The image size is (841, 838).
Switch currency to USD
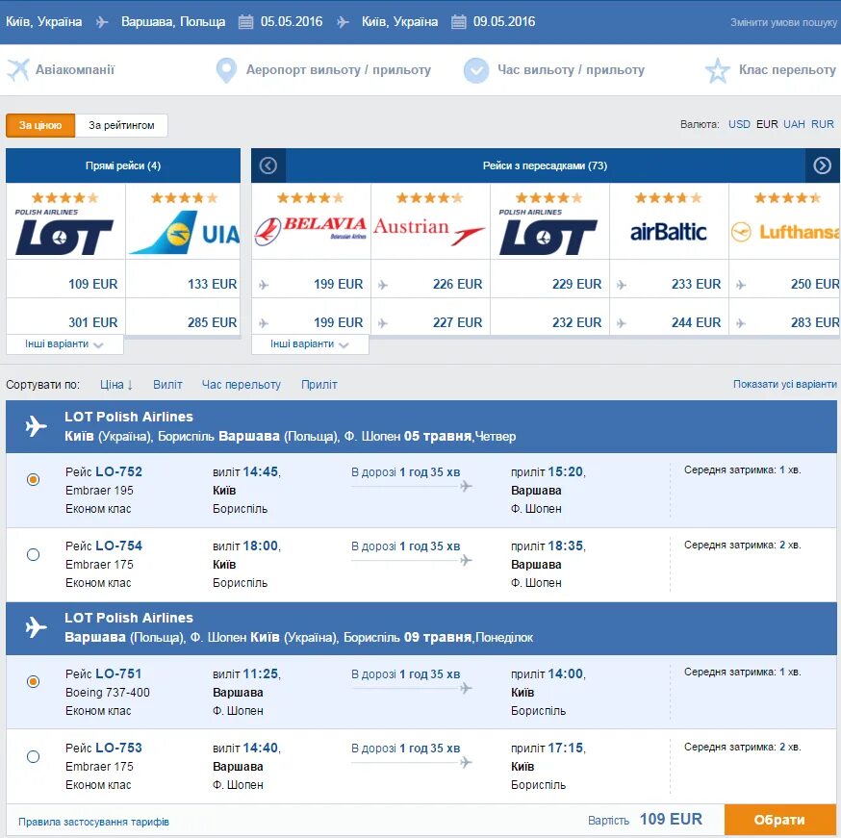point(739,124)
